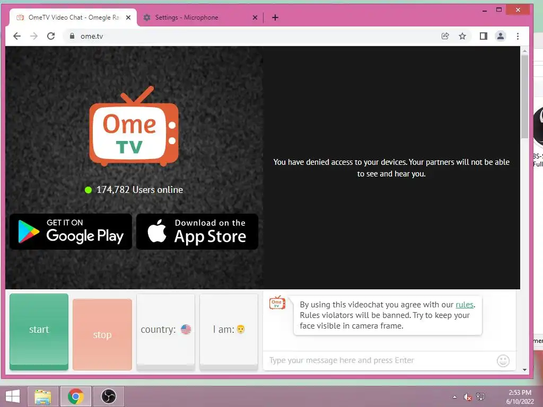
Task: Switch to the Settings - Microphone tab
Action: tap(200, 17)
